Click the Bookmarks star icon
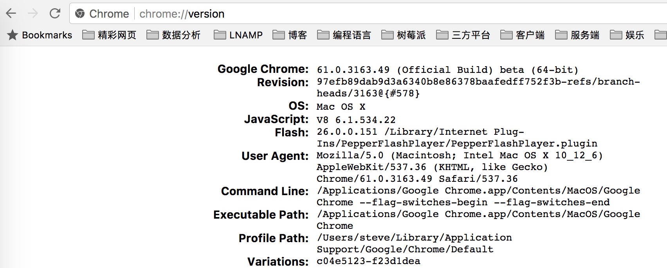667x268 pixels. 13,35
